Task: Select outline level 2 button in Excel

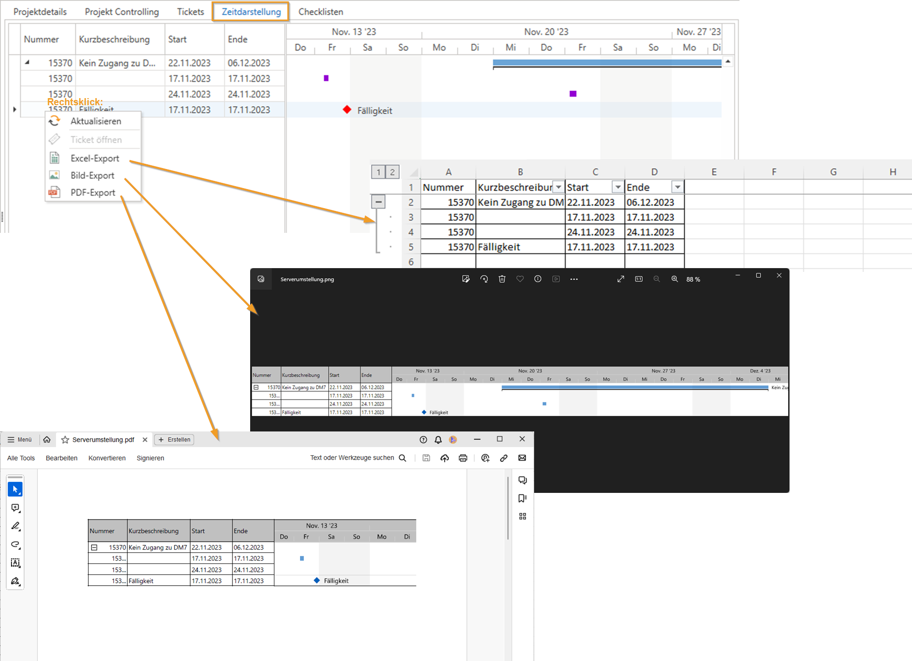Action: click(392, 172)
